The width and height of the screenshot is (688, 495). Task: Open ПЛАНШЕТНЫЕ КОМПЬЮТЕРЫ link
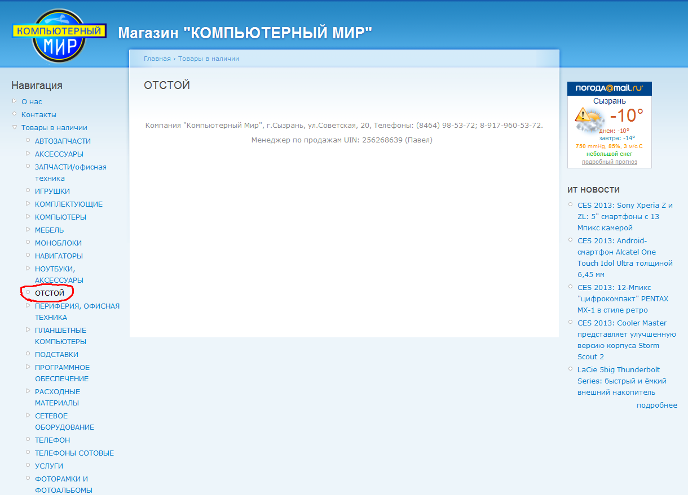(61, 336)
